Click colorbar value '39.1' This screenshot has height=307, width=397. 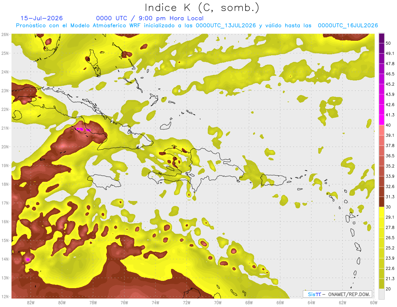390,135
